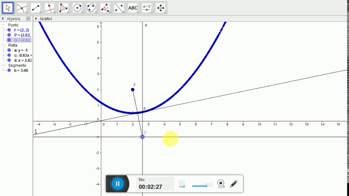
Task: Click the Punto group label
Action: [x=13, y=25]
